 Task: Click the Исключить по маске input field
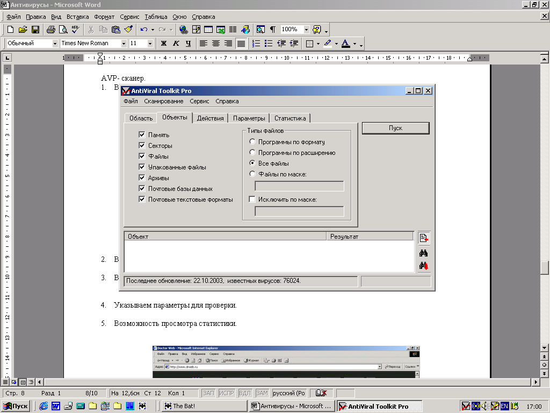(x=299, y=211)
